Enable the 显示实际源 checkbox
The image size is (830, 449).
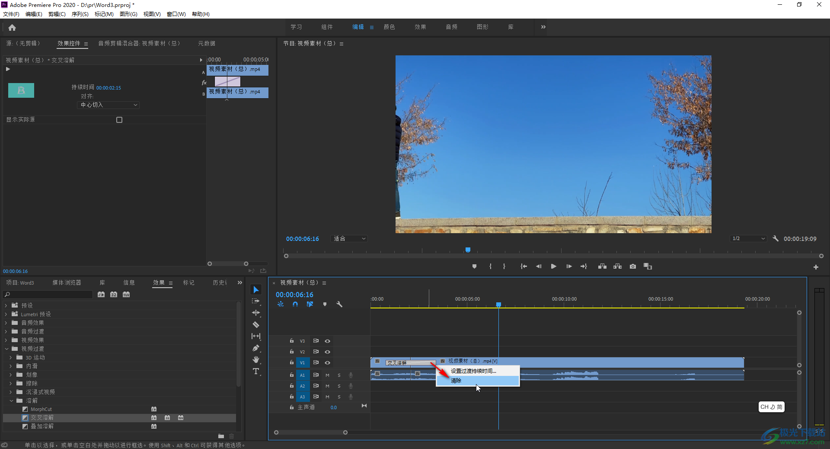coord(119,120)
